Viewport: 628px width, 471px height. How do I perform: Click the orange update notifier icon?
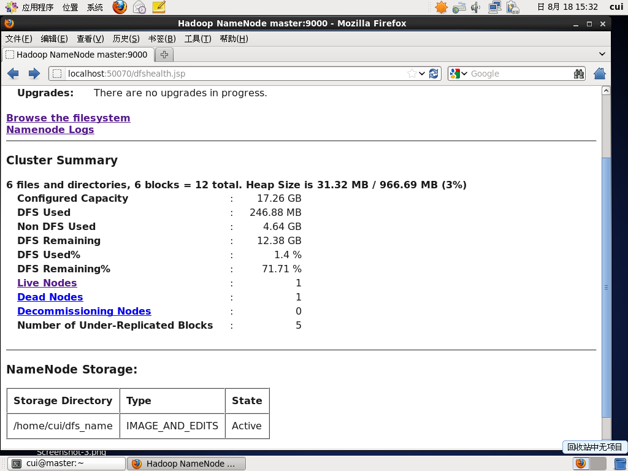pos(441,7)
